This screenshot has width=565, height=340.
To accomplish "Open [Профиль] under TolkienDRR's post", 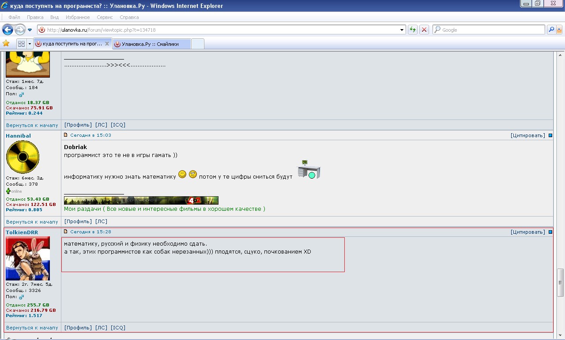I will pyautogui.click(x=78, y=328).
